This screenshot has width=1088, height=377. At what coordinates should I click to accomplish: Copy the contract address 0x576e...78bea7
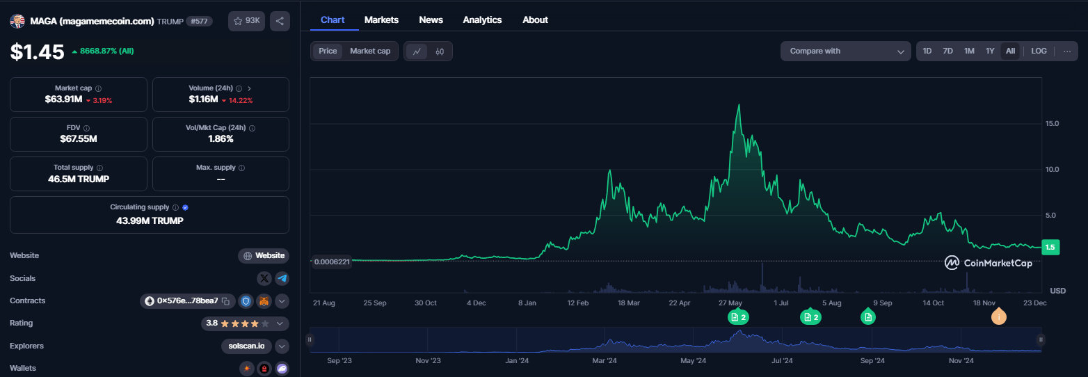click(x=225, y=301)
